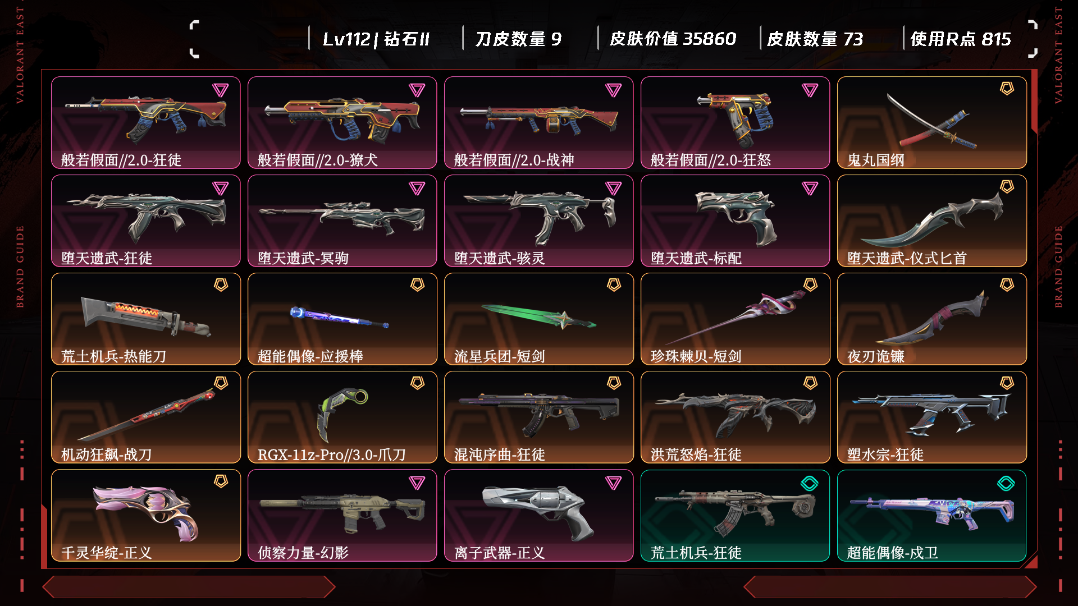The height and width of the screenshot is (606, 1078).
Task: Open the 流星兵团-短剑 skin card
Action: (x=539, y=319)
